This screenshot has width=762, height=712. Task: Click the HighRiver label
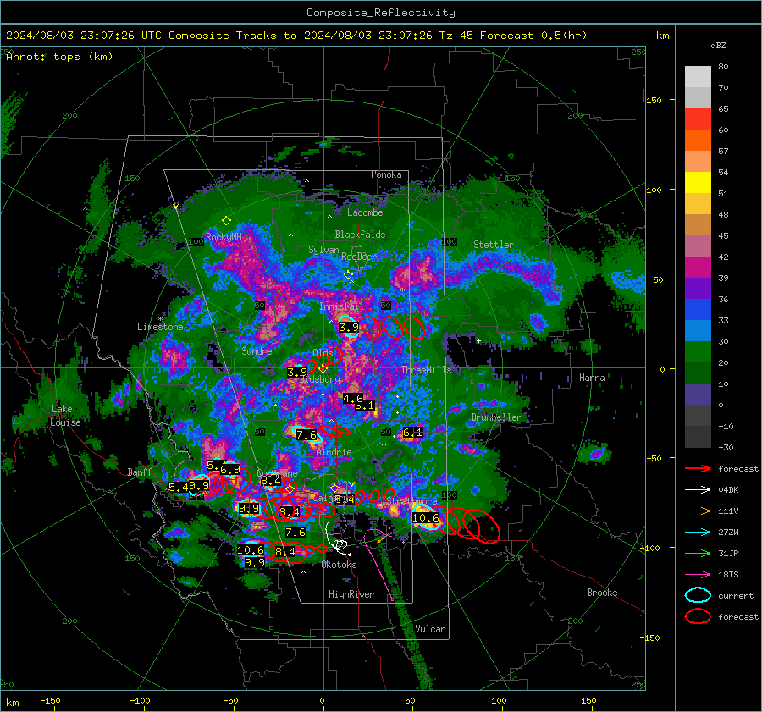pyautogui.click(x=351, y=594)
